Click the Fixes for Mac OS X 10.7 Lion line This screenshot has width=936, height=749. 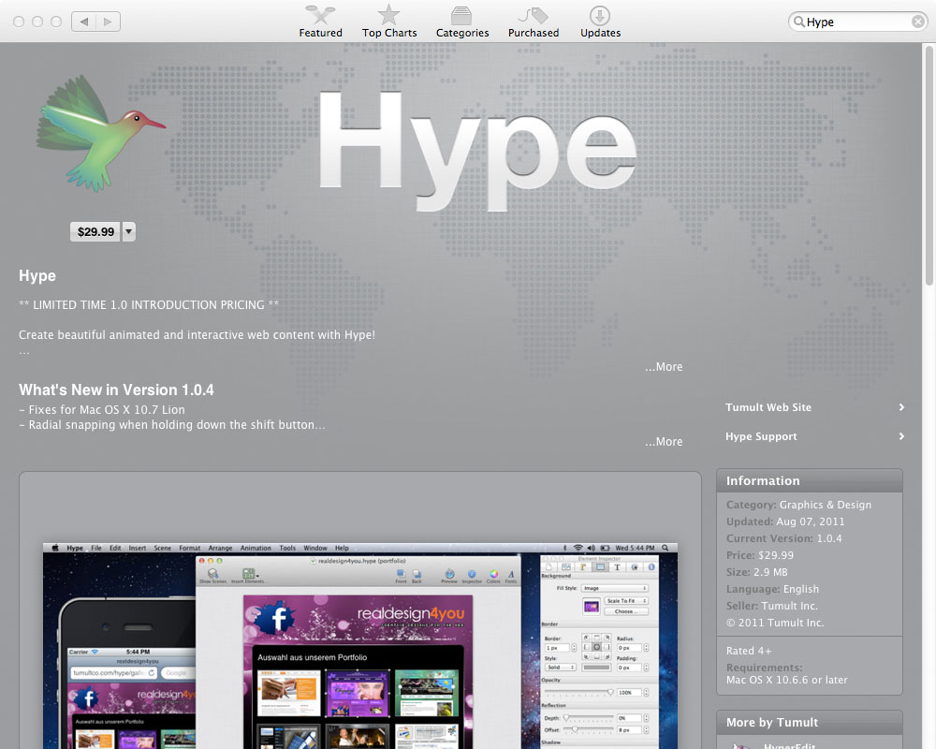tap(102, 410)
